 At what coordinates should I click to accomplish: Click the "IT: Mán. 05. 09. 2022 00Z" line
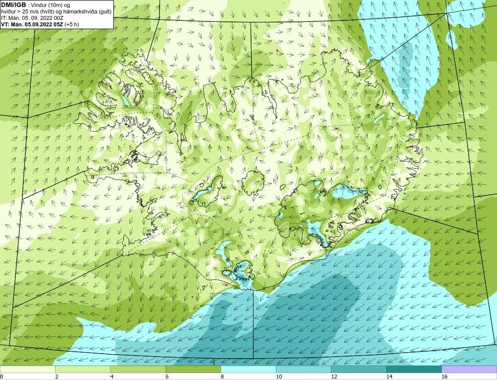point(32,18)
